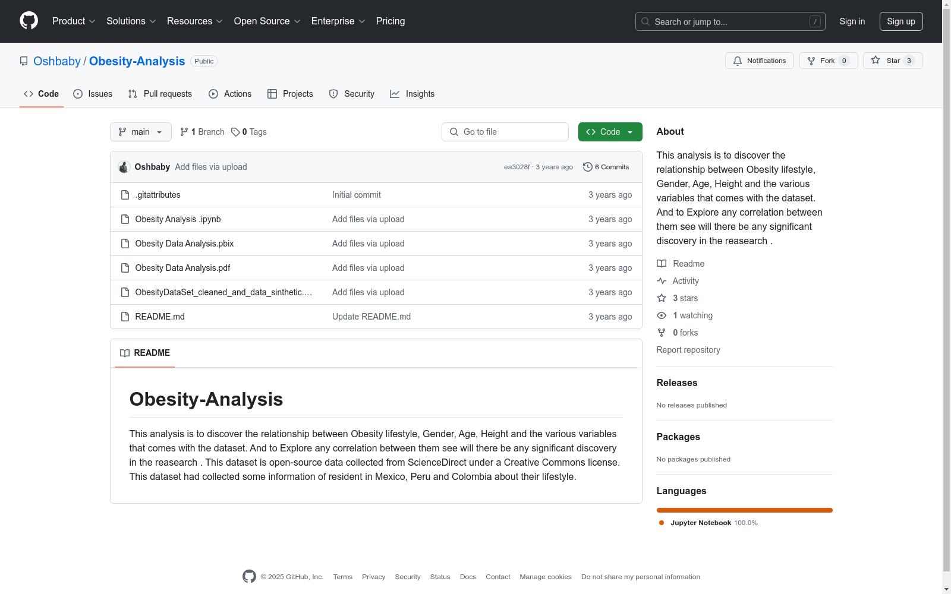This screenshot has height=594, width=951.
Task: Click the Contact footer link
Action: click(x=498, y=577)
